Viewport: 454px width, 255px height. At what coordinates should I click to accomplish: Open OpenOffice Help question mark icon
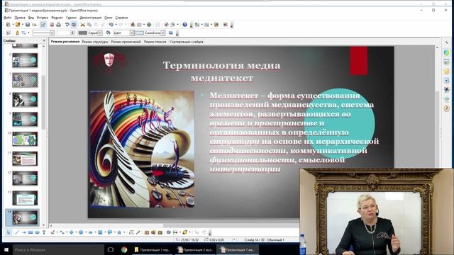click(184, 25)
